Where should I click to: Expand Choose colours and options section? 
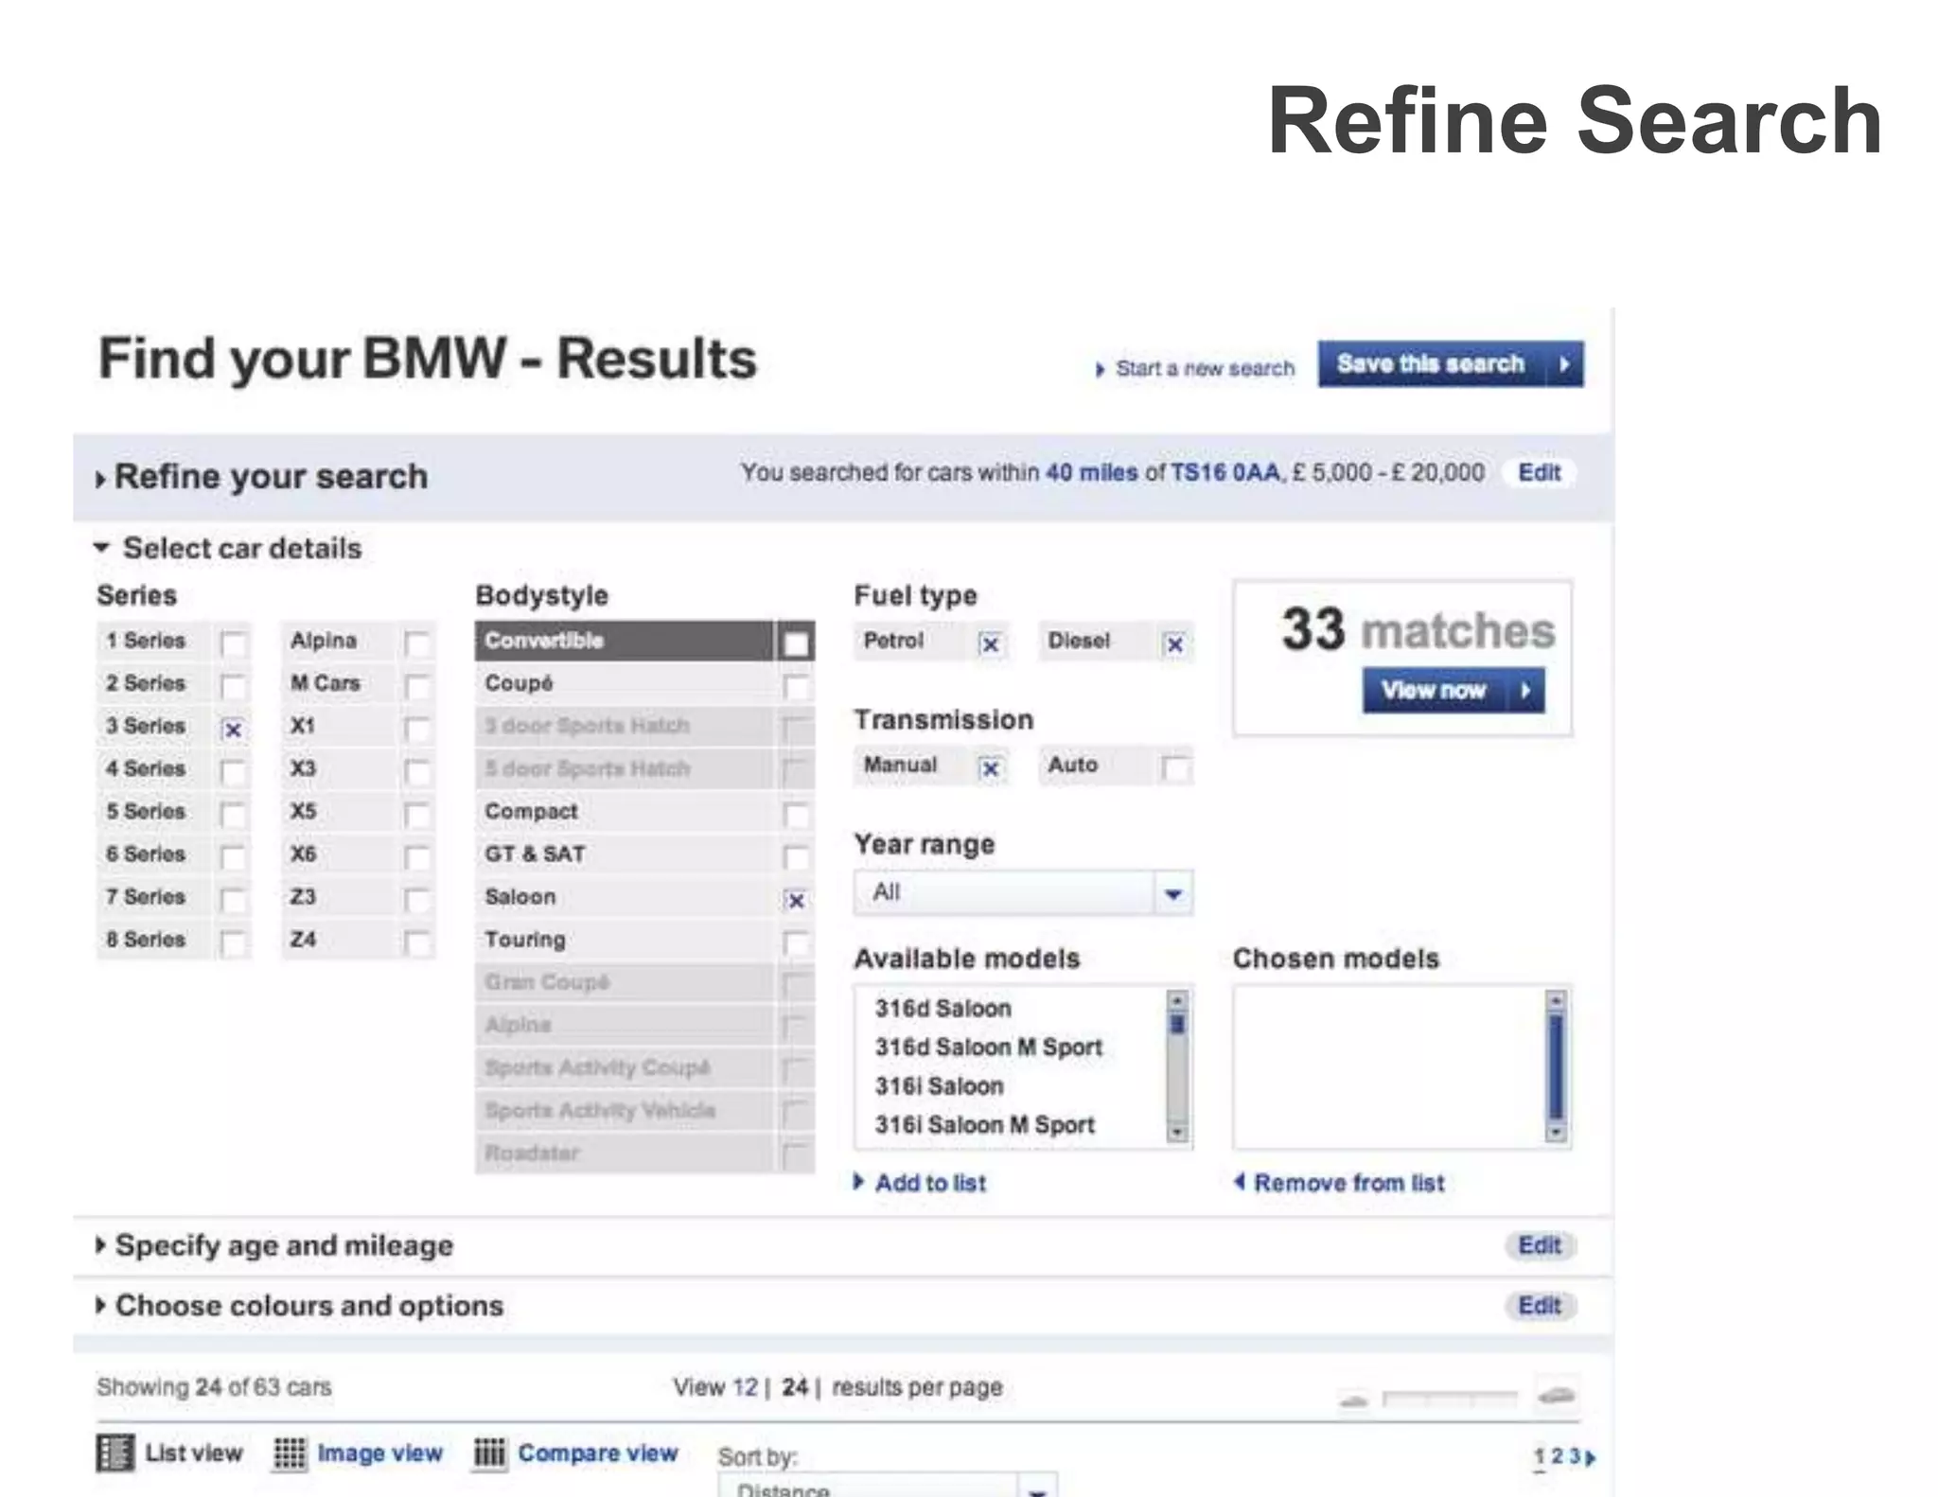click(299, 1306)
